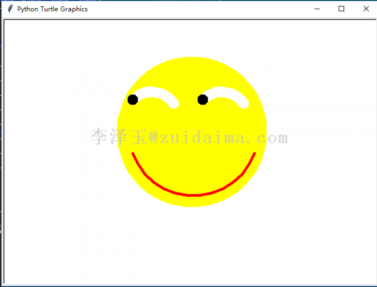Click the @ symbol in the watermark
The image size is (377, 287).
tap(154, 137)
